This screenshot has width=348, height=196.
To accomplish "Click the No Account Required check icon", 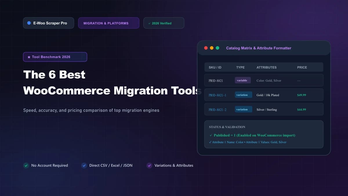I will point(26,166).
